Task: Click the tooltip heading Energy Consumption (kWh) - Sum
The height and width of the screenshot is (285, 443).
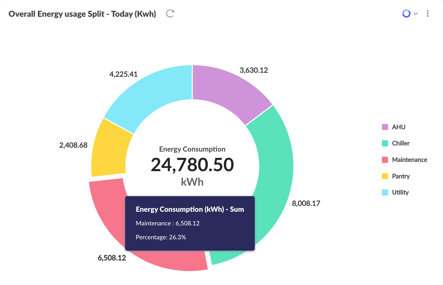Action: (x=190, y=209)
